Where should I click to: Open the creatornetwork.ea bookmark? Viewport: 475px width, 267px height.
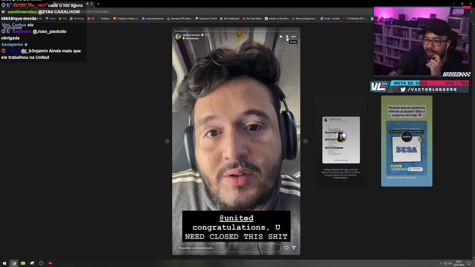point(153,19)
